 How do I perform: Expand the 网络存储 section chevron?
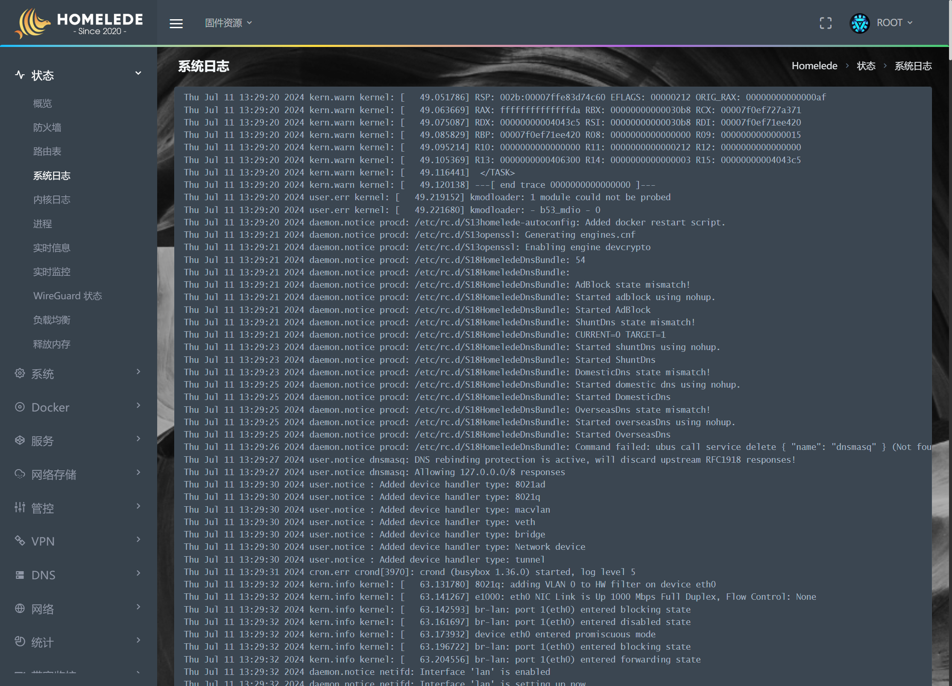tap(138, 472)
